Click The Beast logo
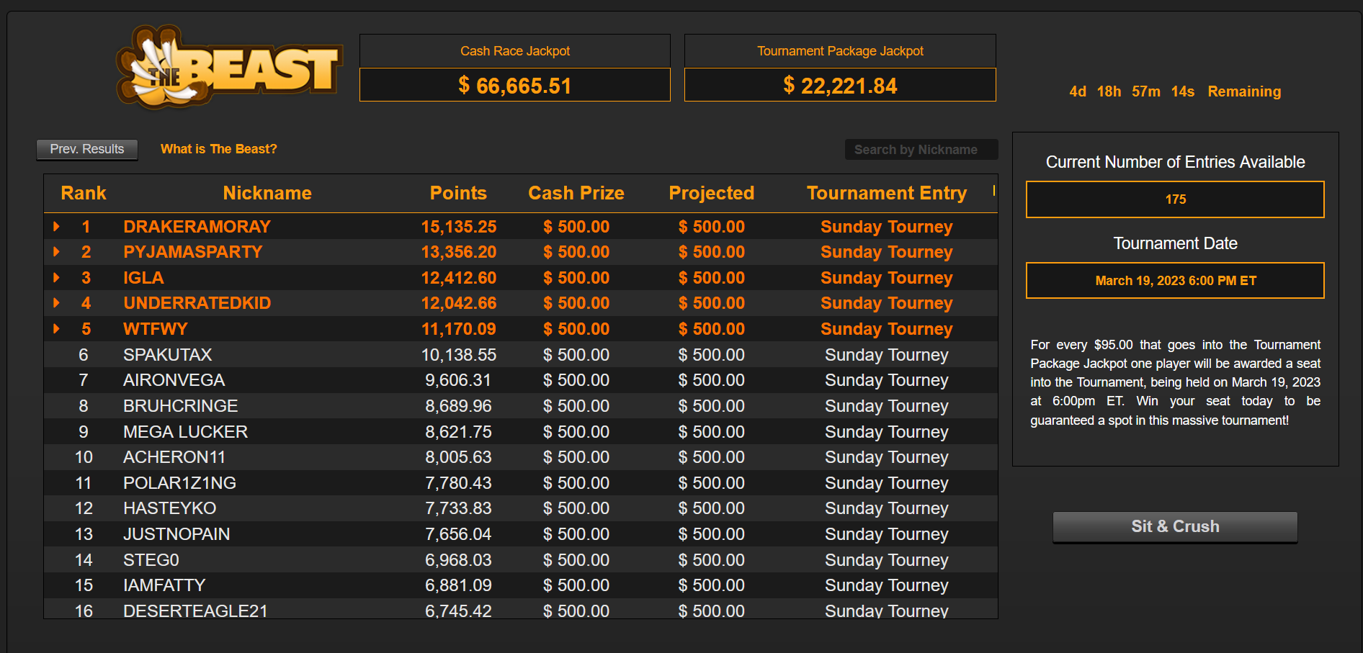Image resolution: width=1363 pixels, height=653 pixels. (x=228, y=68)
